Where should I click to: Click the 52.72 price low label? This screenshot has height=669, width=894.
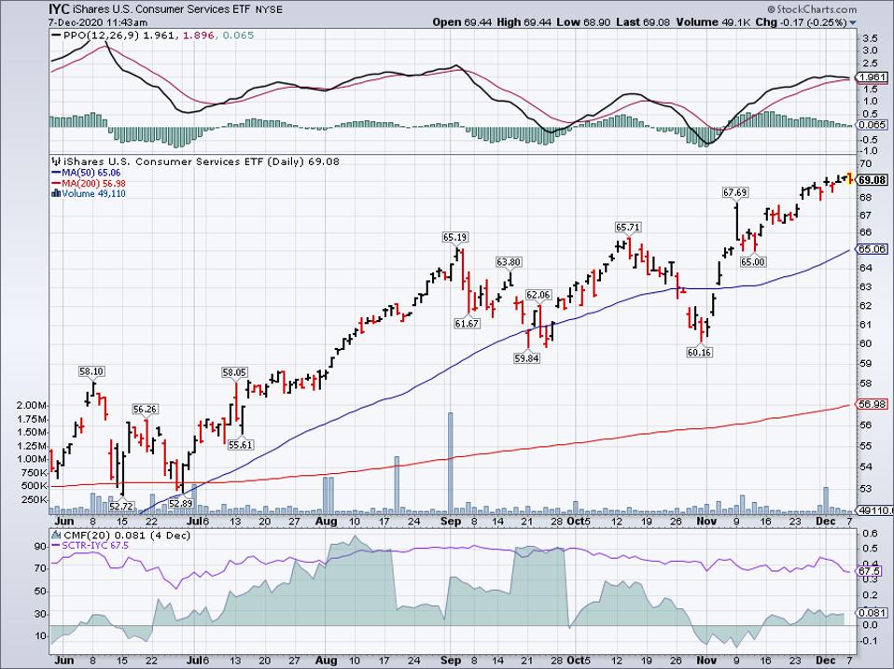(121, 506)
